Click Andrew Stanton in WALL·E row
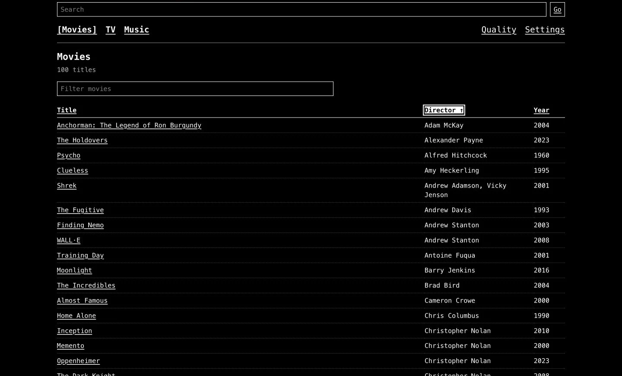622x376 pixels. point(452,240)
